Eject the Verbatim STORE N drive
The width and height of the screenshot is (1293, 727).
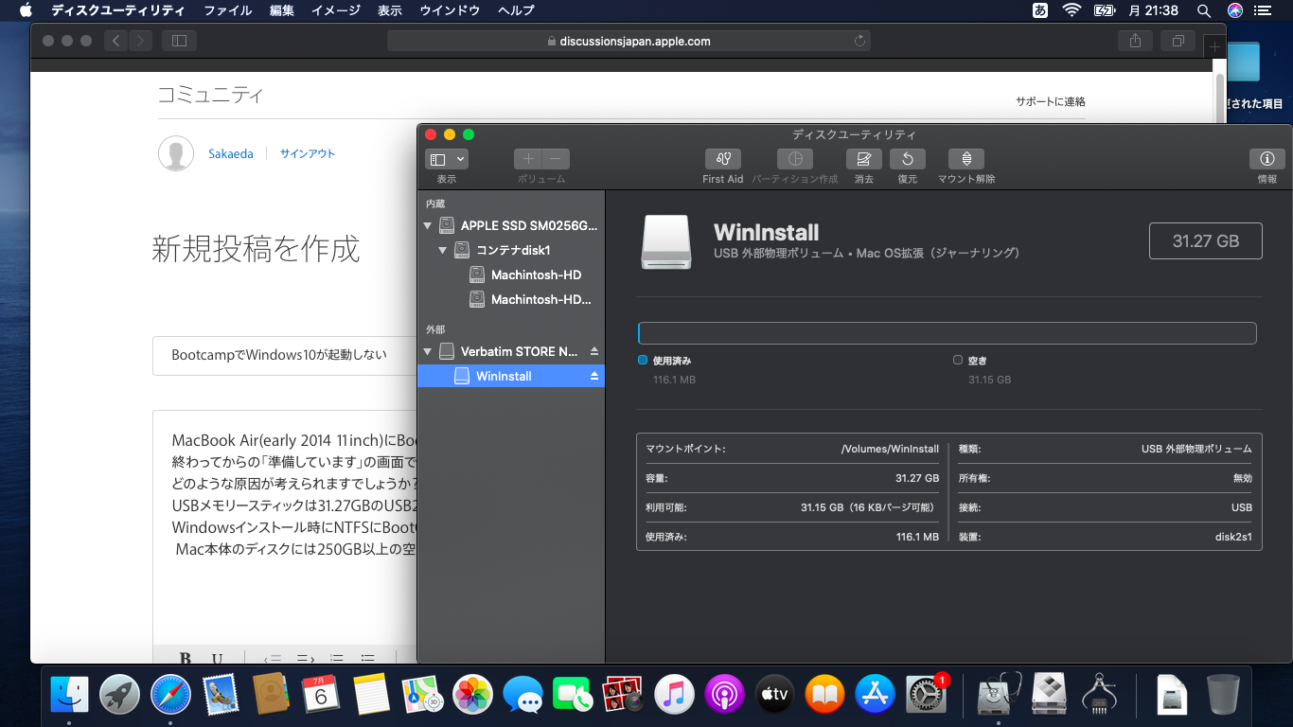pos(594,351)
